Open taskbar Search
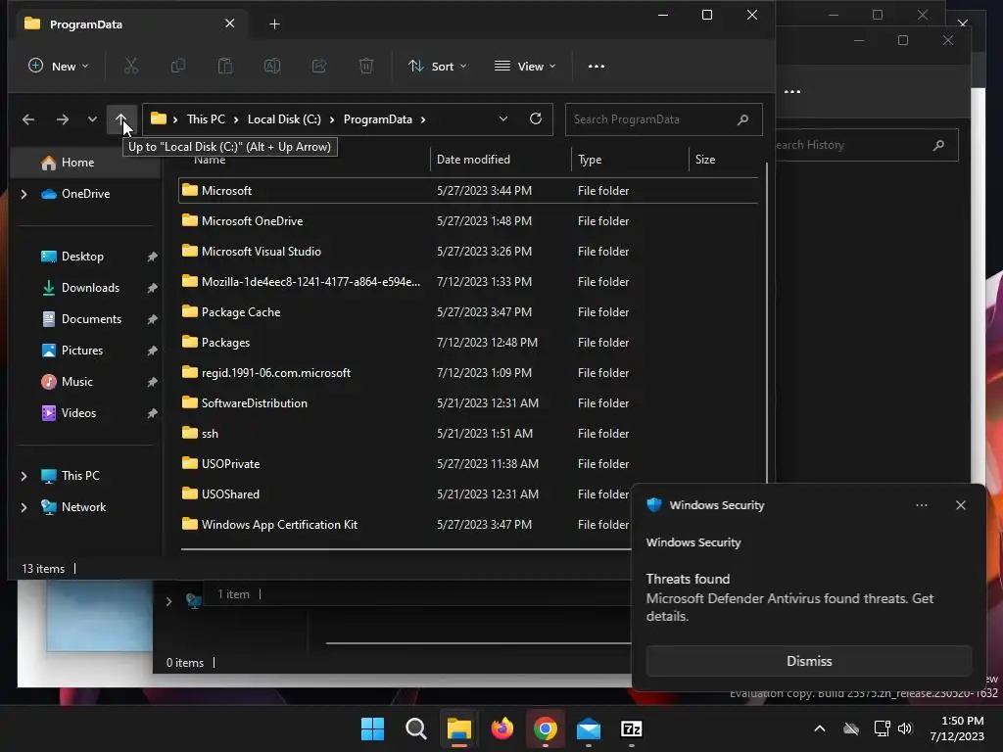The height and width of the screenshot is (752, 1003). (415, 728)
